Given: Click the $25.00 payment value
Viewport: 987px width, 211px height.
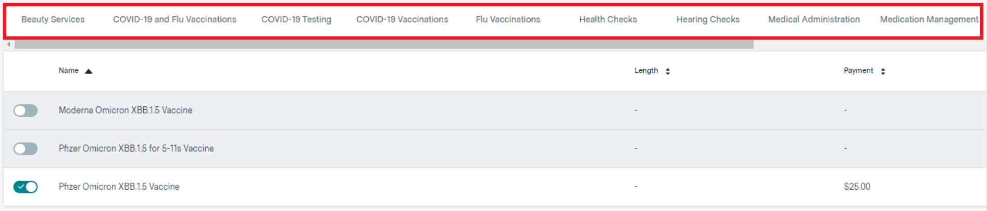Looking at the screenshot, I should [857, 187].
